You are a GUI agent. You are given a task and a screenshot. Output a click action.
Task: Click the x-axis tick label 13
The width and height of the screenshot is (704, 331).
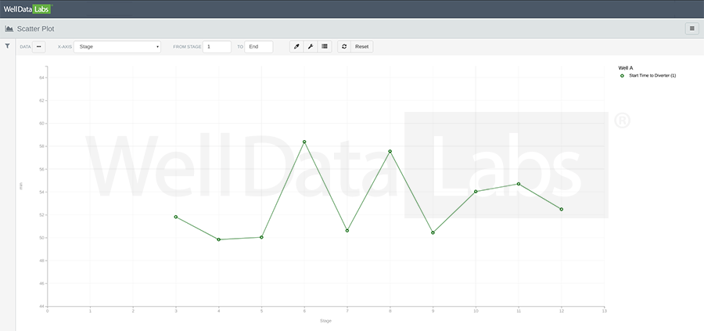tap(605, 311)
